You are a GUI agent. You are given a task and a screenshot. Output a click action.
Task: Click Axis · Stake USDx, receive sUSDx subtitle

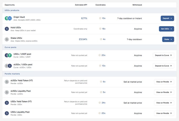tap(24, 41)
